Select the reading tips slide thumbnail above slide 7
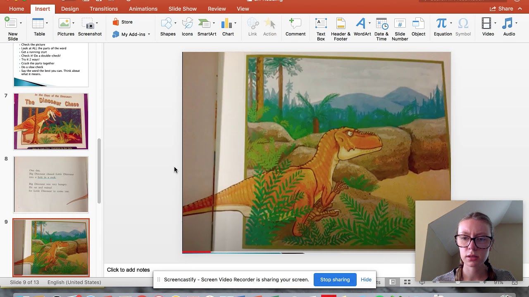The height and width of the screenshot is (297, 529). (51, 65)
